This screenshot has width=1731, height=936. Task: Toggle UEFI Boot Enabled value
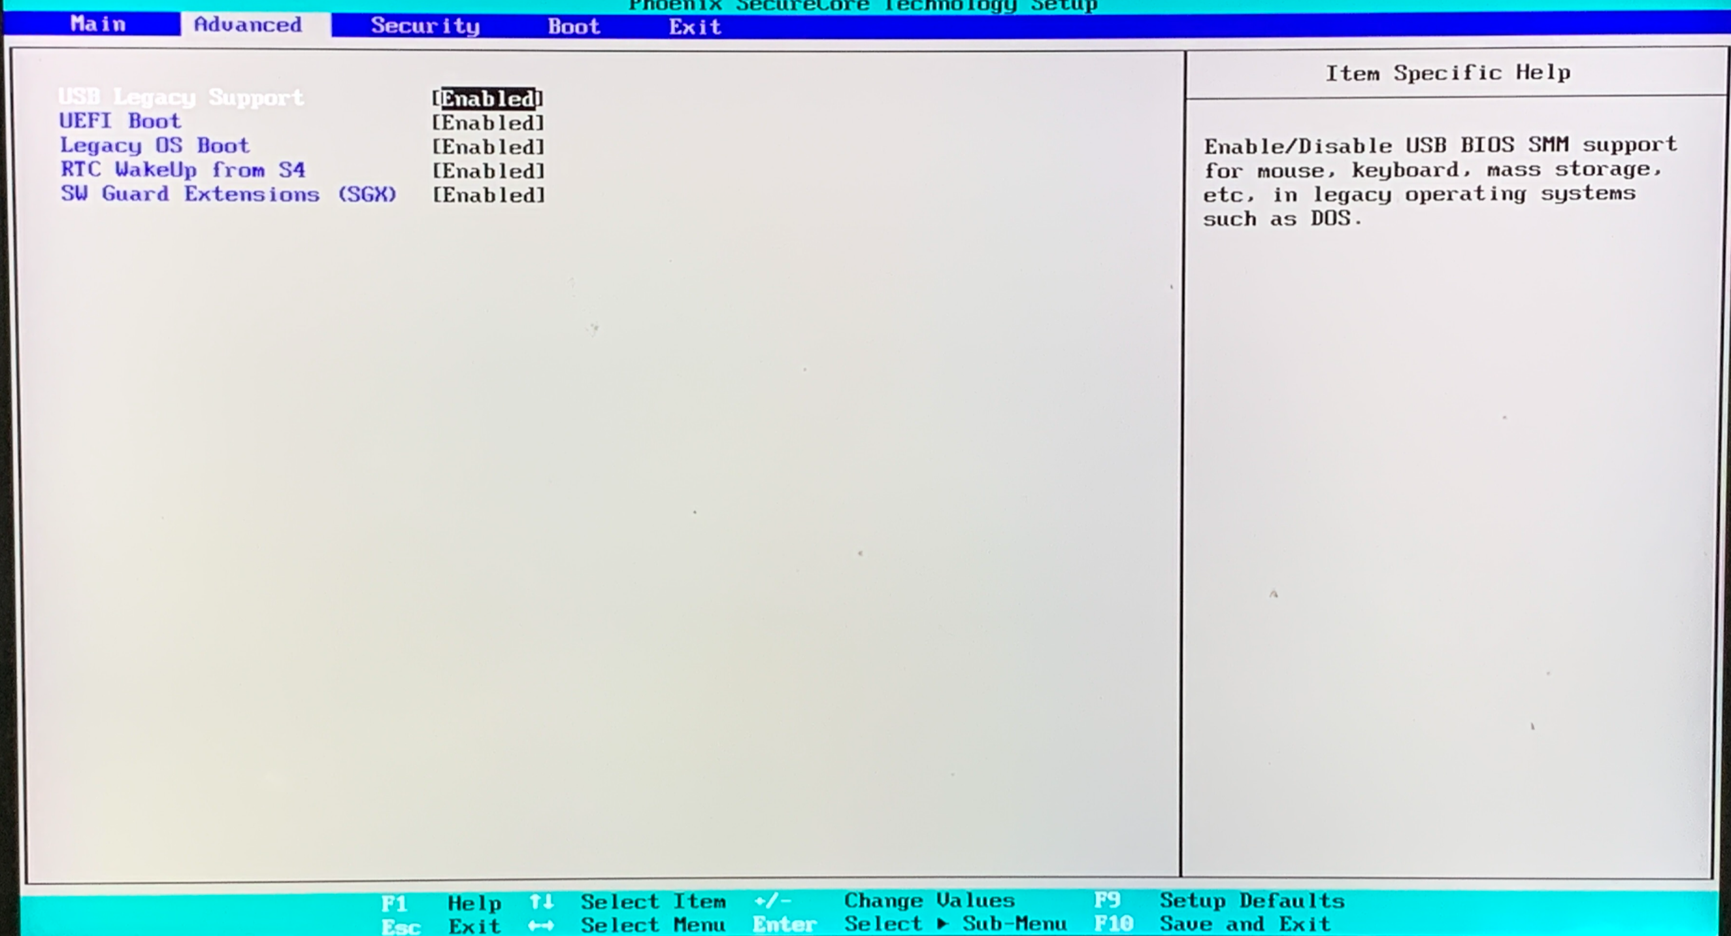(488, 123)
